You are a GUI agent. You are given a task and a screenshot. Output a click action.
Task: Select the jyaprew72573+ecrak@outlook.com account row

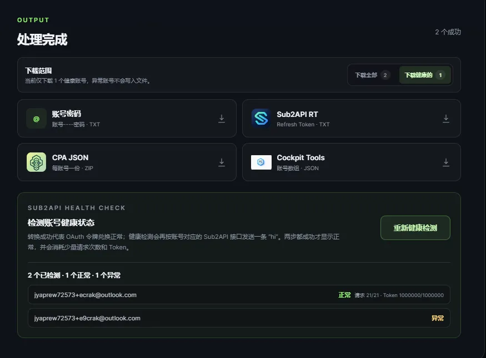point(239,295)
